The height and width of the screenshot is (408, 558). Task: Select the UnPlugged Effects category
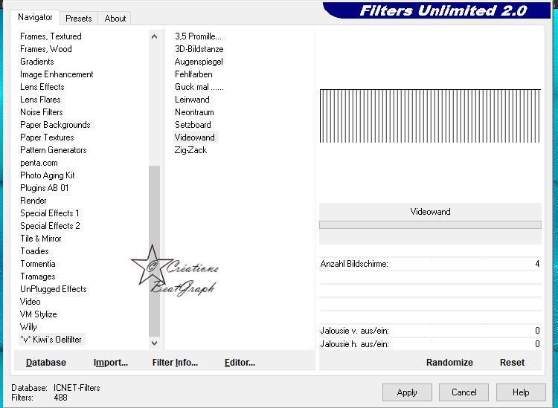pyautogui.click(x=54, y=289)
